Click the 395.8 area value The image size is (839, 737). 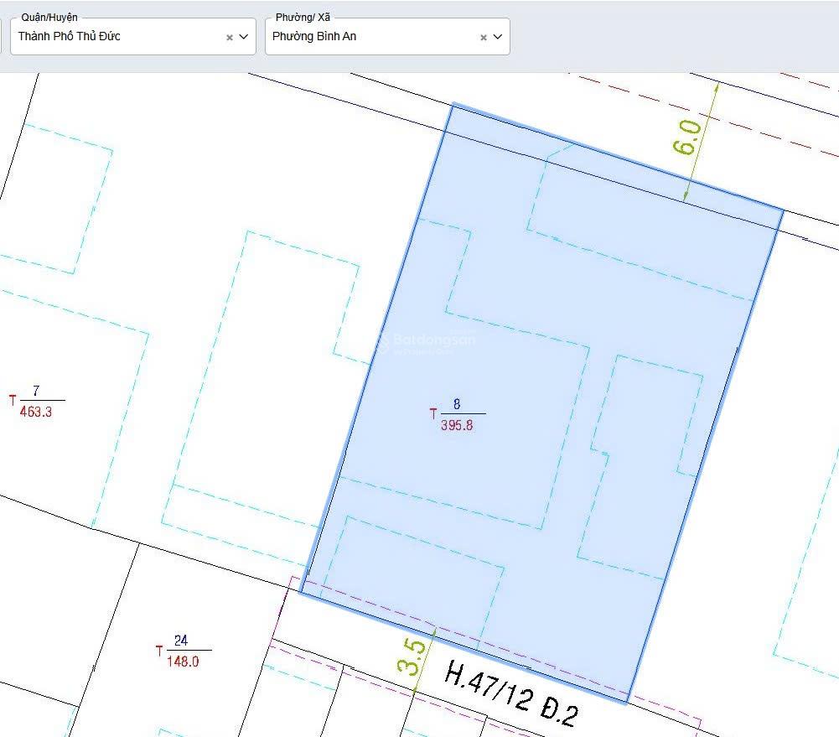pos(457,425)
